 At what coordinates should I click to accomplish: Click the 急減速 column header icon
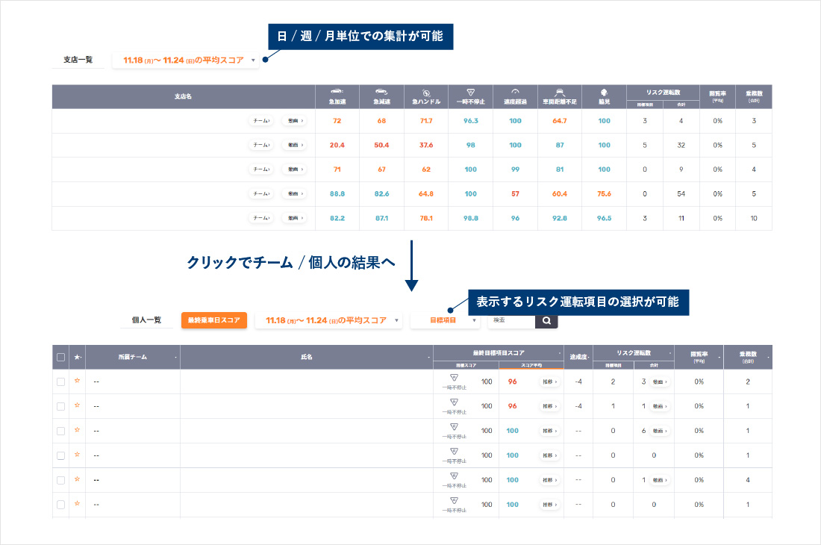pyautogui.click(x=381, y=91)
